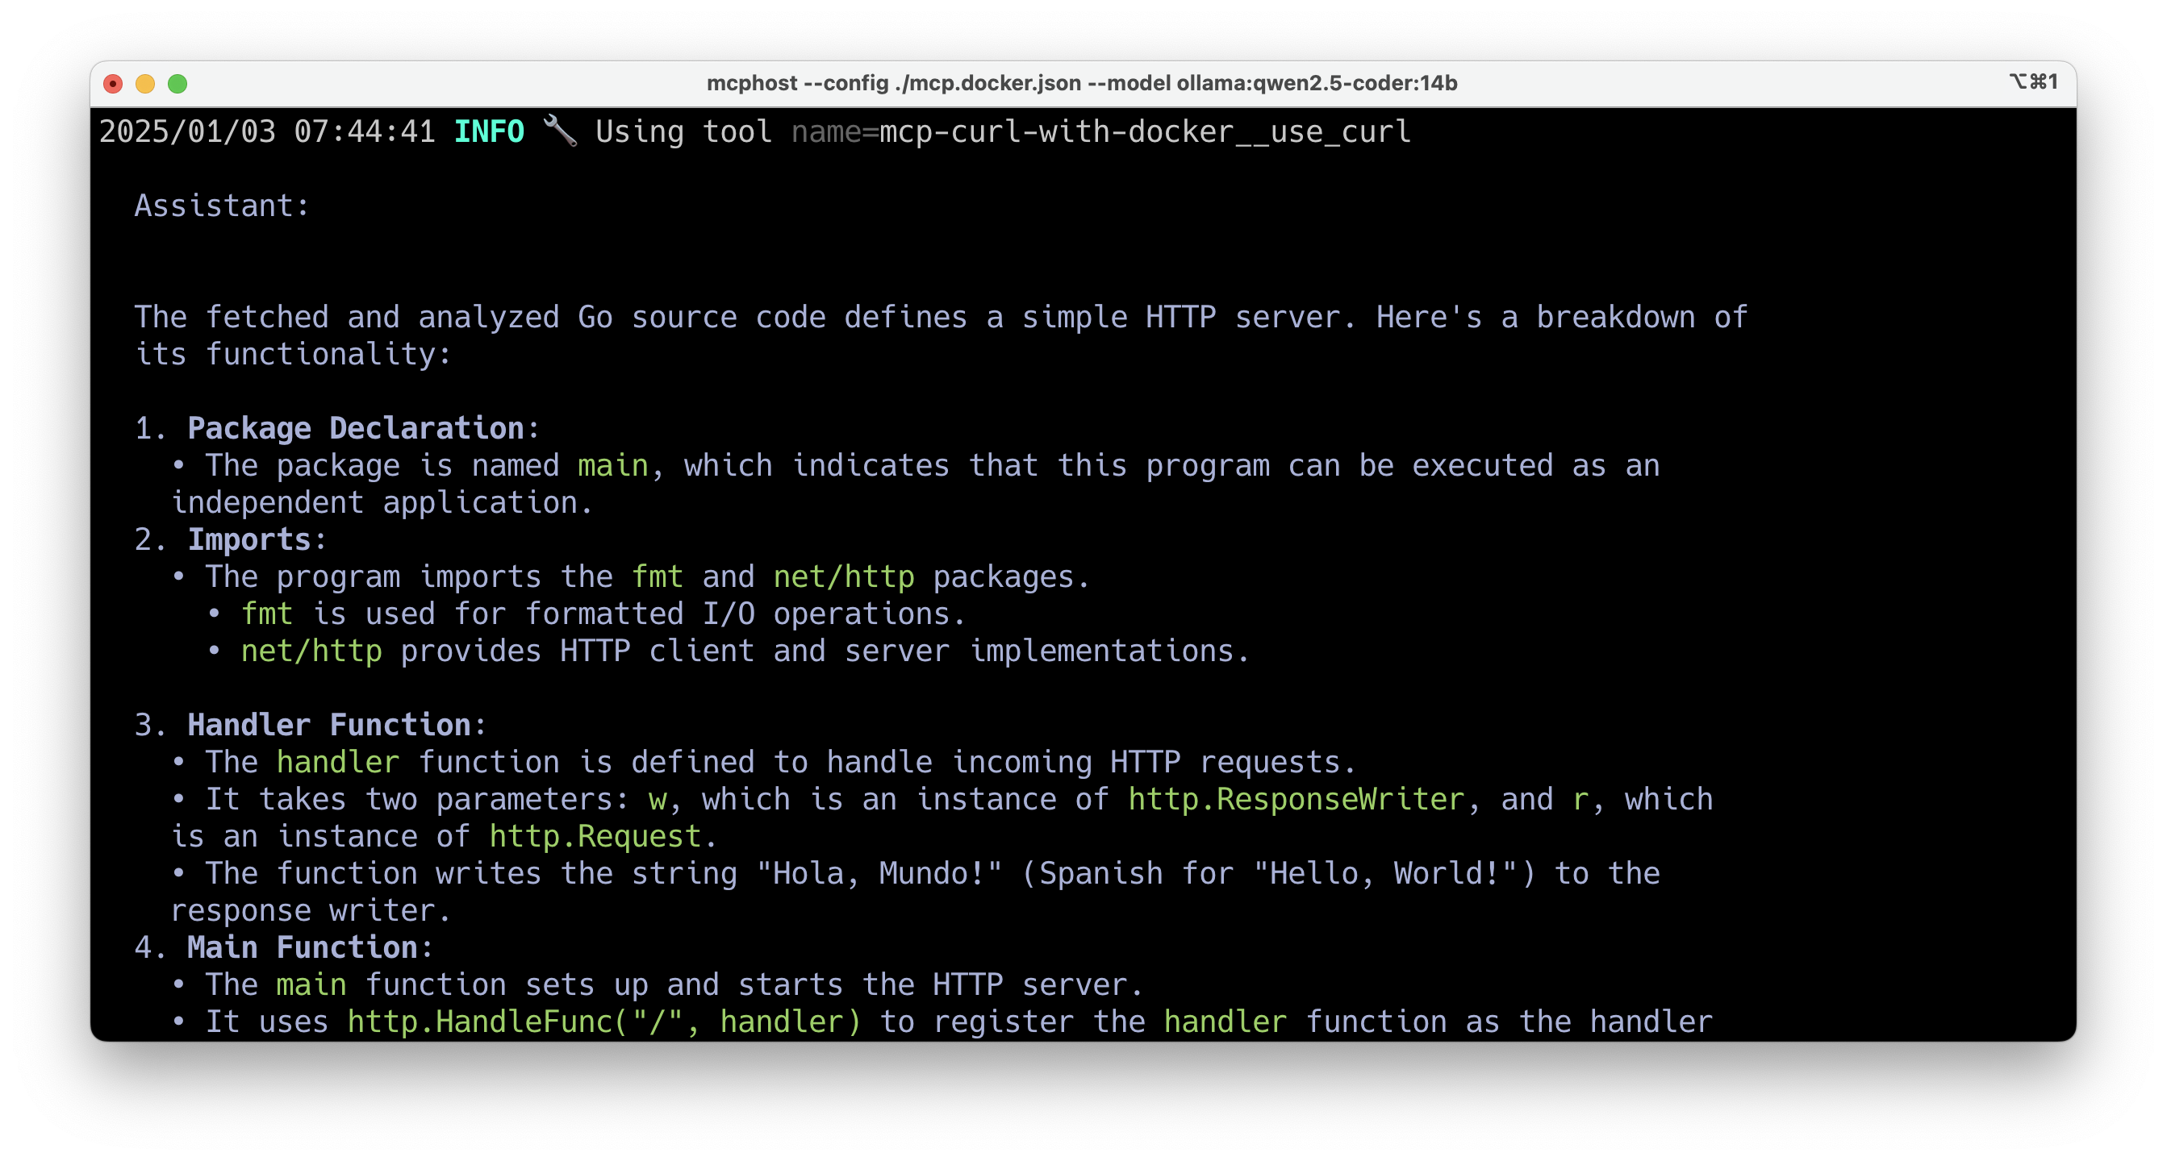Click the green zoom window button
Image resolution: width=2167 pixels, height=1161 pixels.
pyautogui.click(x=177, y=83)
